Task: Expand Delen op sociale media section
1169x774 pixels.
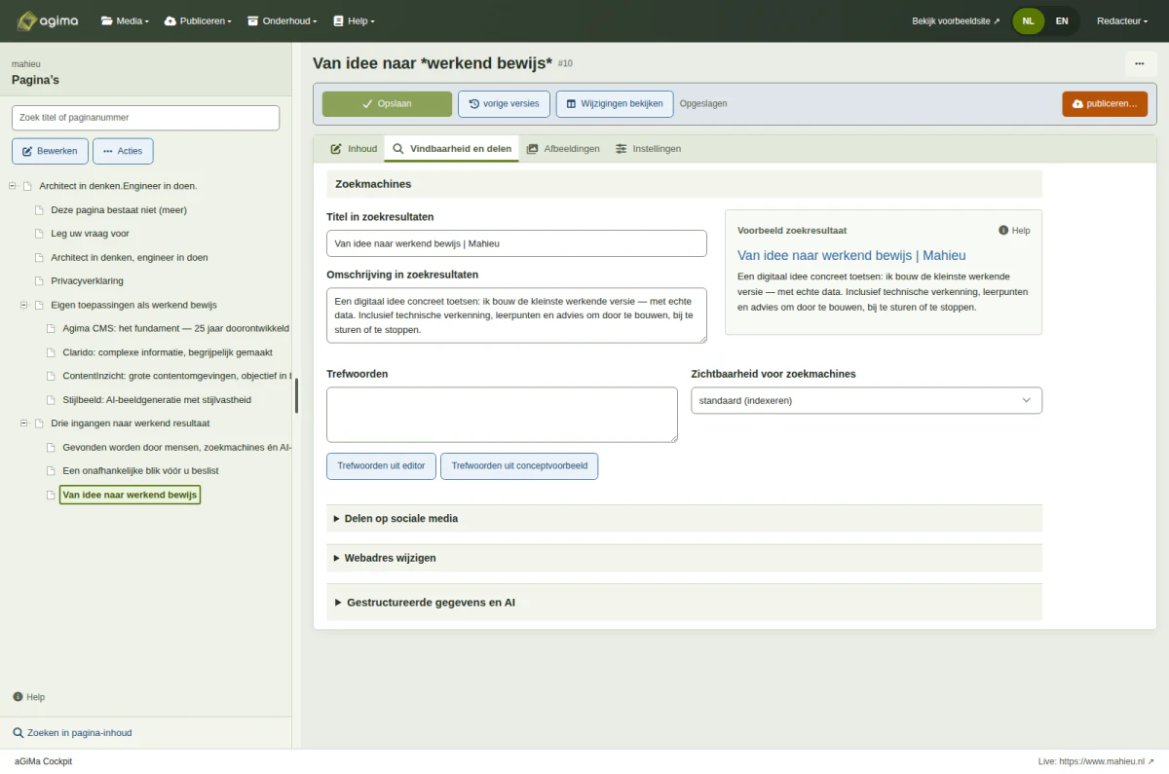Action: coord(684,518)
